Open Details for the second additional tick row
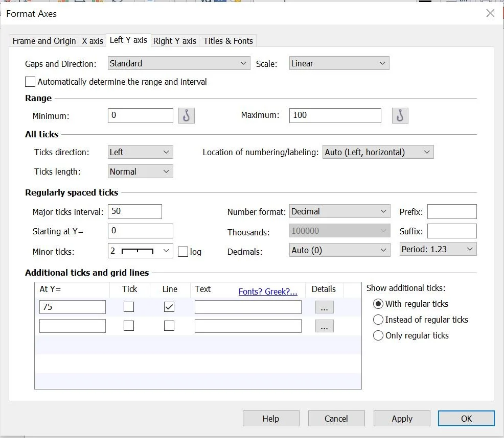The height and width of the screenshot is (438, 504). [324, 326]
